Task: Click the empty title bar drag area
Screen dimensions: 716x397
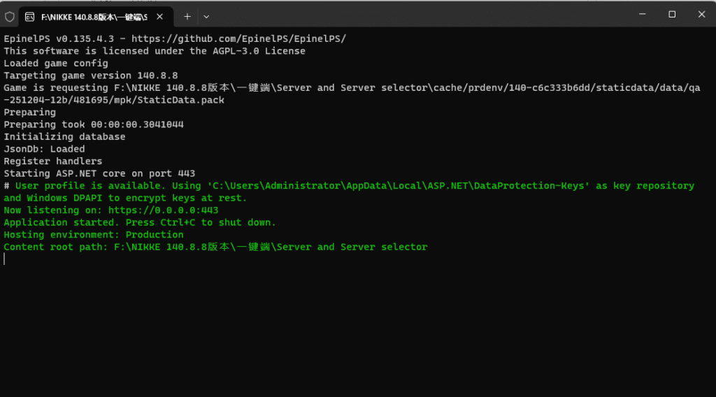Action: [x=420, y=14]
